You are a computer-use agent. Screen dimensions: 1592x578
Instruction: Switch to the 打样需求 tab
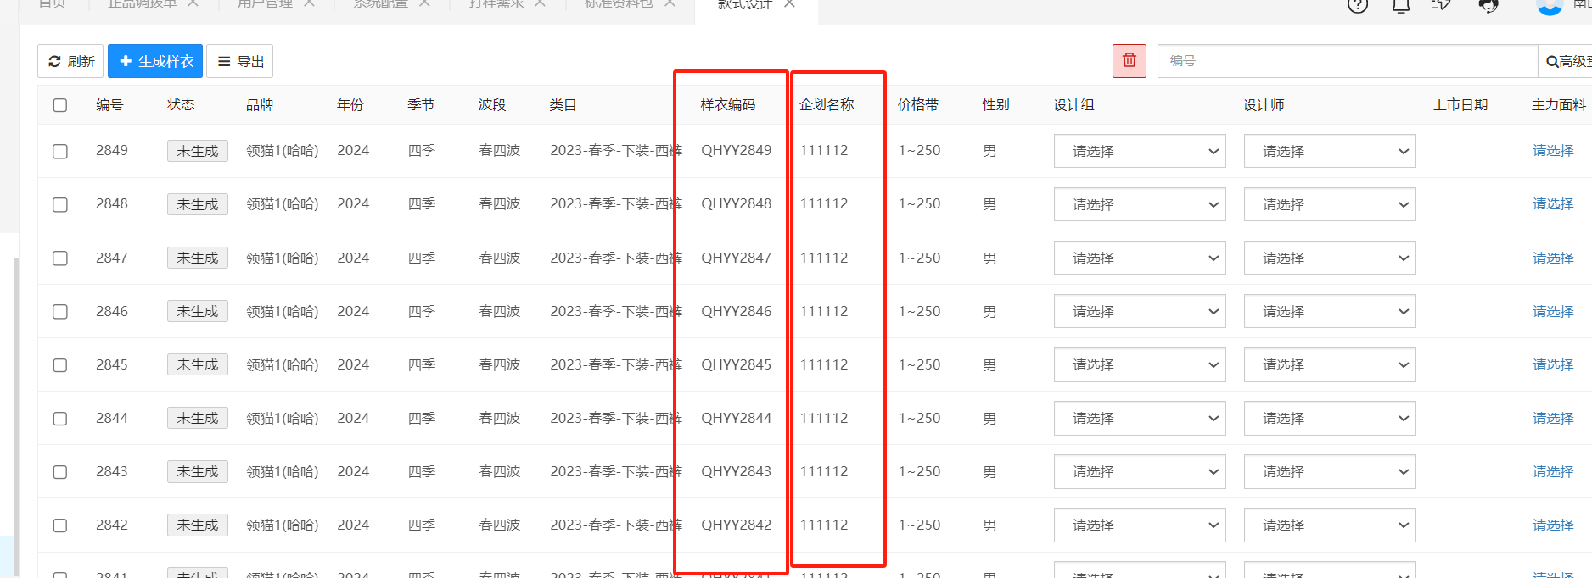coord(496,4)
